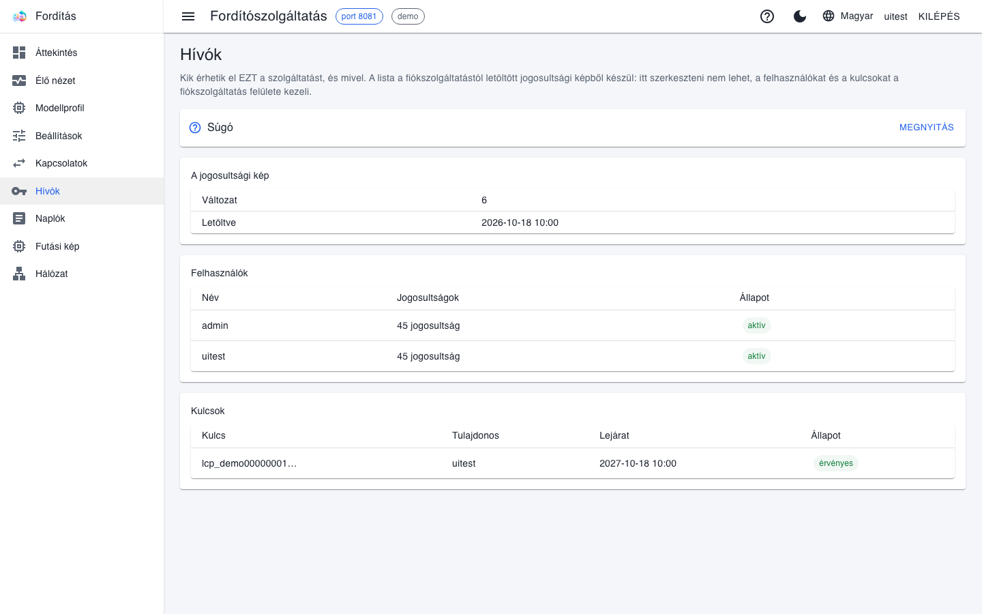
Task: Click the Tulajdonos column header
Action: (x=475, y=435)
